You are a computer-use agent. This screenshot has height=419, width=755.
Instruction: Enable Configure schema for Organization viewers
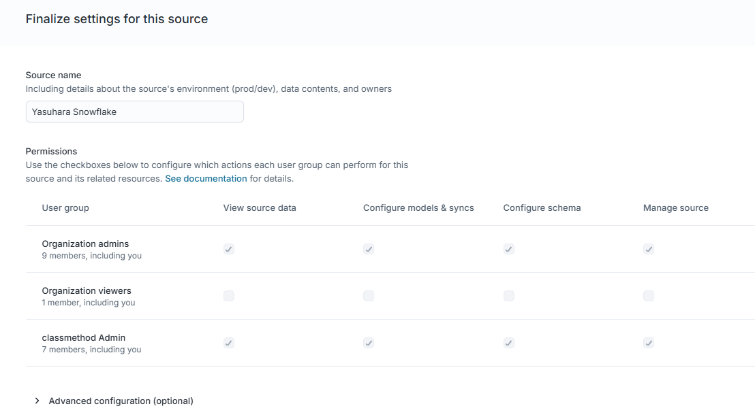pos(508,296)
